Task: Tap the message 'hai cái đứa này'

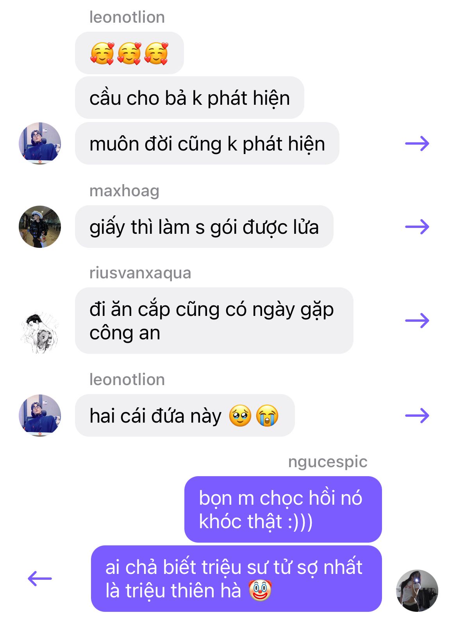Action: 185,415
